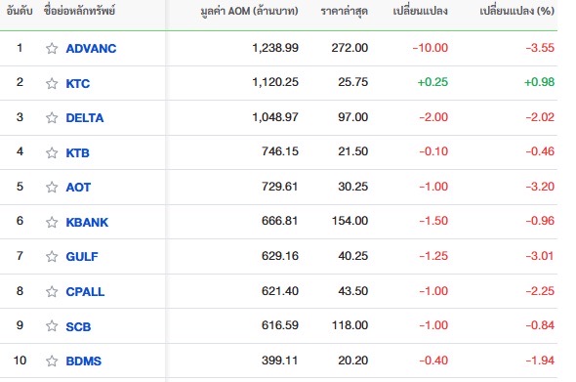Toggle the favorite star for KTC
The image size is (576, 382).
coord(52,83)
